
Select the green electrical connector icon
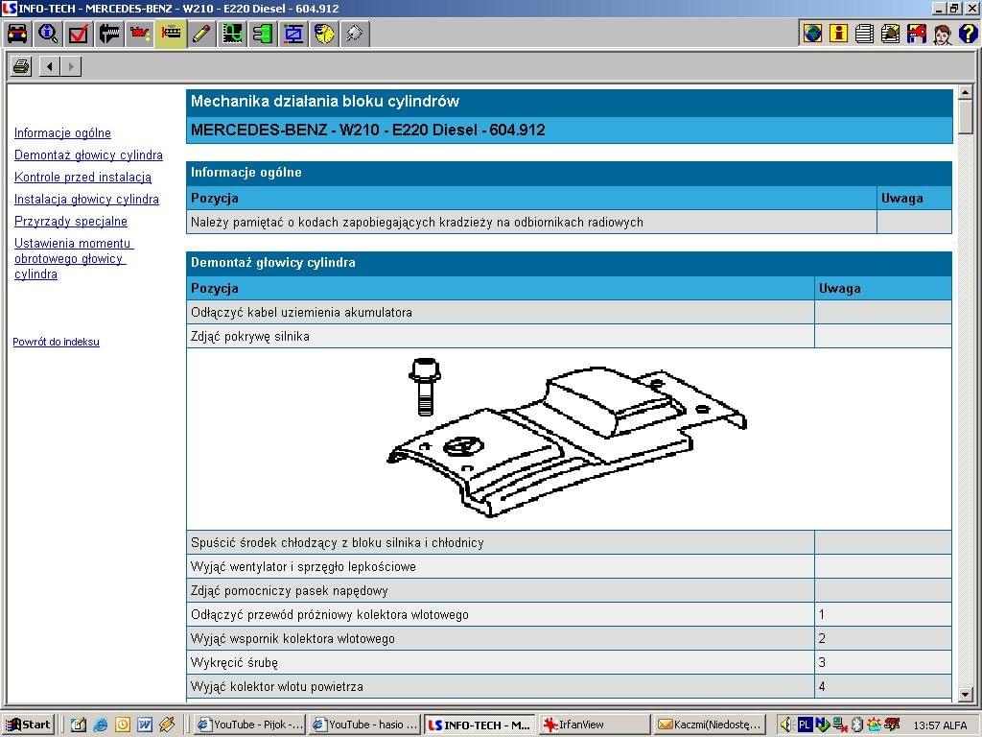[x=263, y=34]
